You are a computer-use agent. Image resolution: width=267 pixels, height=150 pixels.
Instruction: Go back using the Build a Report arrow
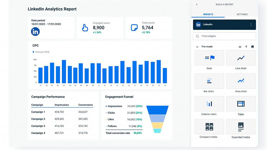(197, 5)
